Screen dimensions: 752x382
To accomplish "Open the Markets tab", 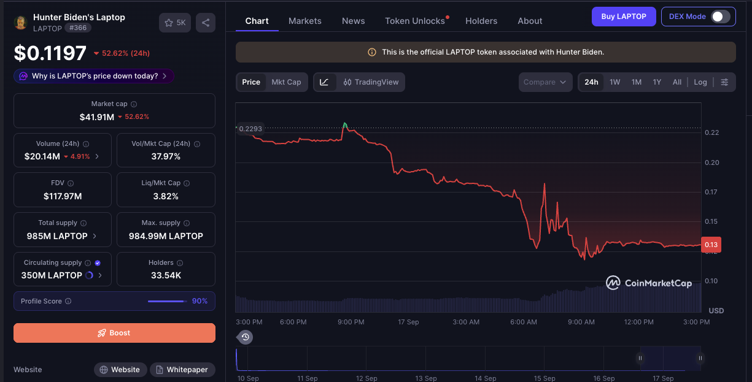I will [305, 21].
